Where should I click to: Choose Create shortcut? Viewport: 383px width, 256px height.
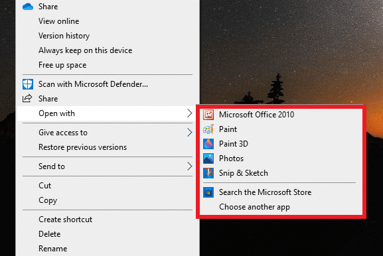coord(65,220)
